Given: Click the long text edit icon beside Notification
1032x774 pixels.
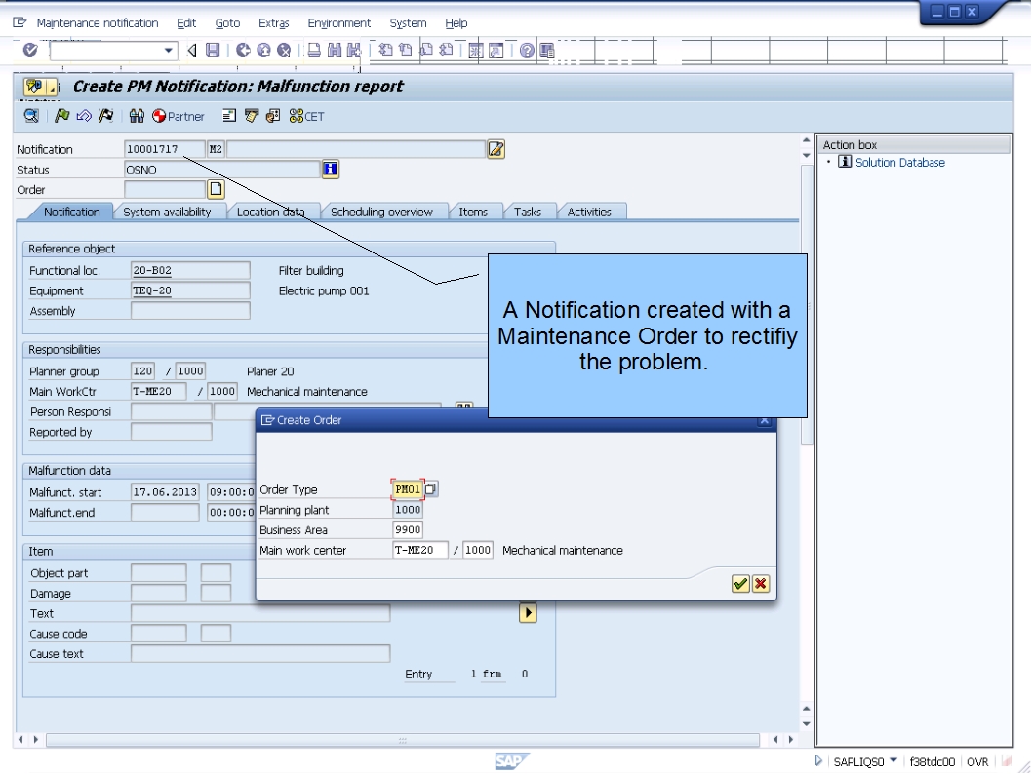Looking at the screenshot, I should click(x=496, y=149).
